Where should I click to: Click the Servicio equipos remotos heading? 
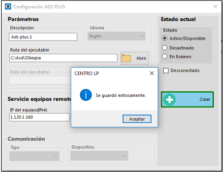(39, 99)
